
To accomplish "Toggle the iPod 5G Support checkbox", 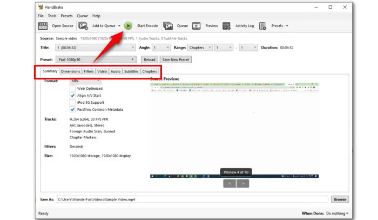I will (x=73, y=102).
